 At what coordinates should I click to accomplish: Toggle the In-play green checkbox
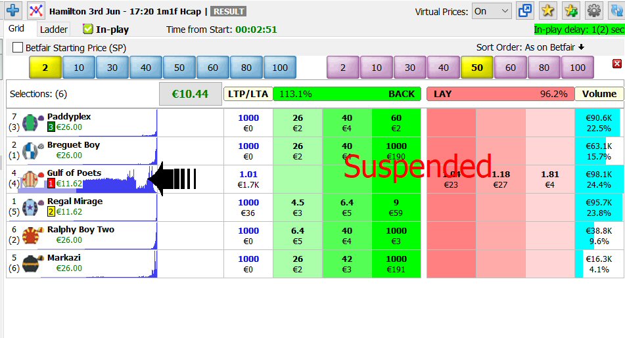(x=87, y=29)
